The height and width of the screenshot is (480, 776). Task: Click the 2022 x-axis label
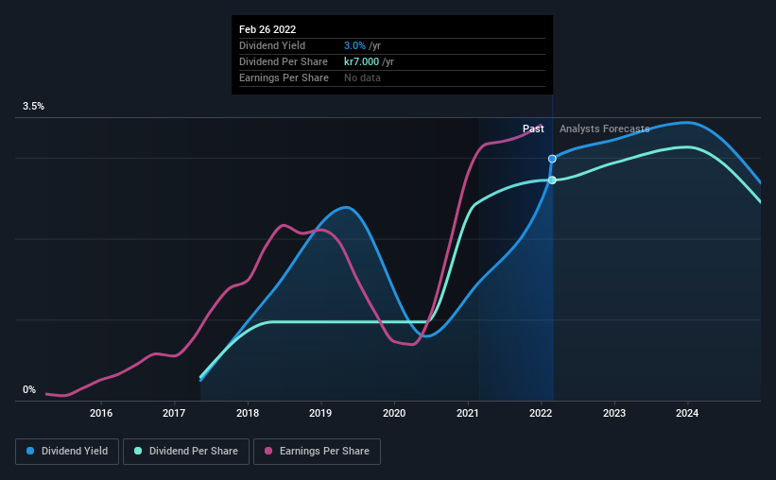[541, 413]
